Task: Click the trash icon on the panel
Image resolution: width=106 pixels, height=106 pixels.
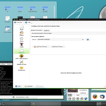Action: (99, 104)
